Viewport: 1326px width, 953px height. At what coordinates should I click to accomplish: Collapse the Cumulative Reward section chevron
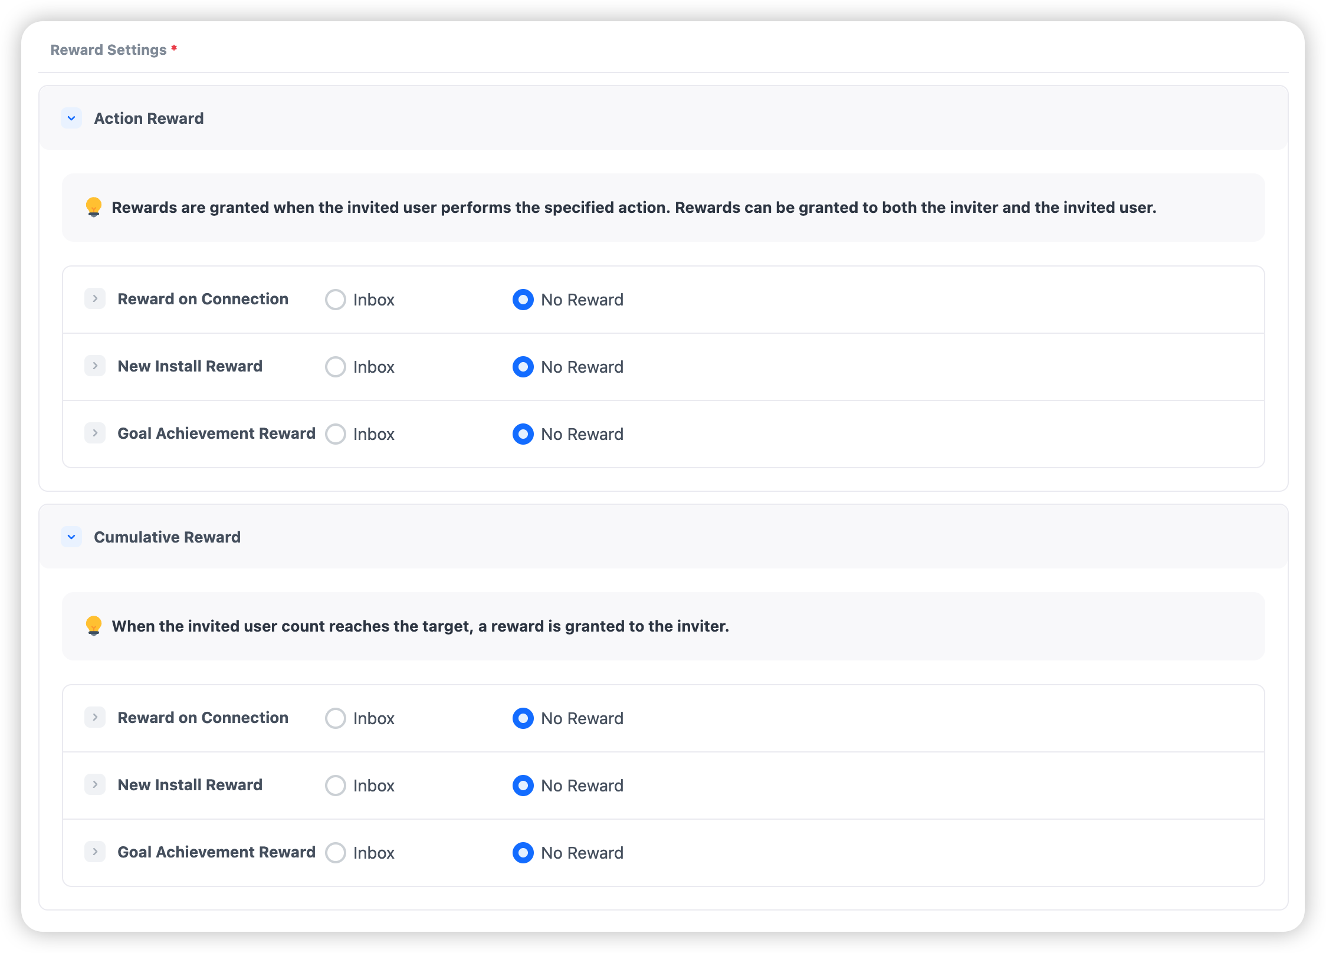pos(71,537)
